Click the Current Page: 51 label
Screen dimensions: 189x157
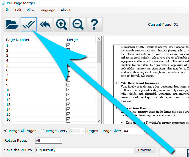click(x=163, y=25)
